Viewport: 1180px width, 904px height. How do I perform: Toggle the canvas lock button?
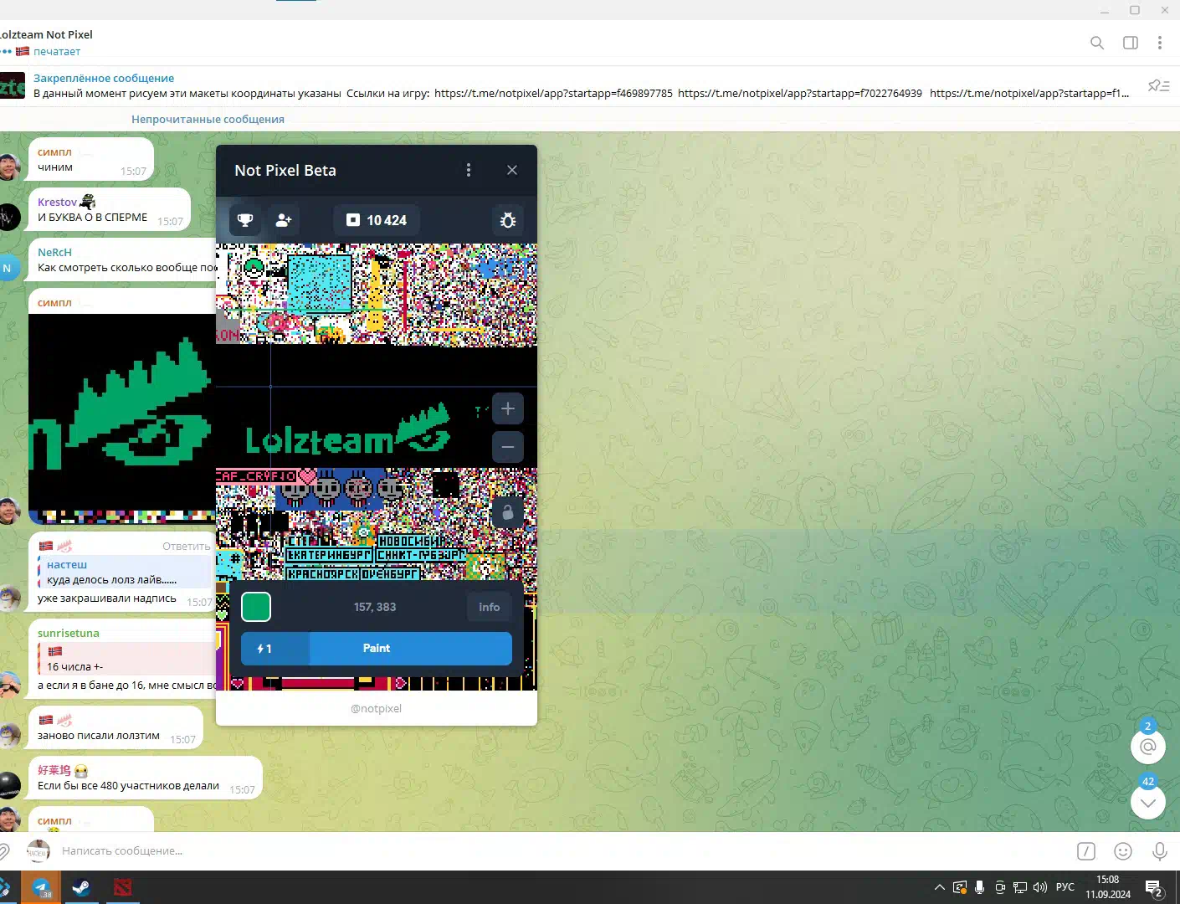(x=507, y=512)
